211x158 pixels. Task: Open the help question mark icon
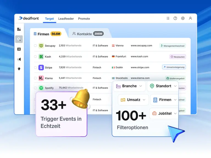click(175, 18)
